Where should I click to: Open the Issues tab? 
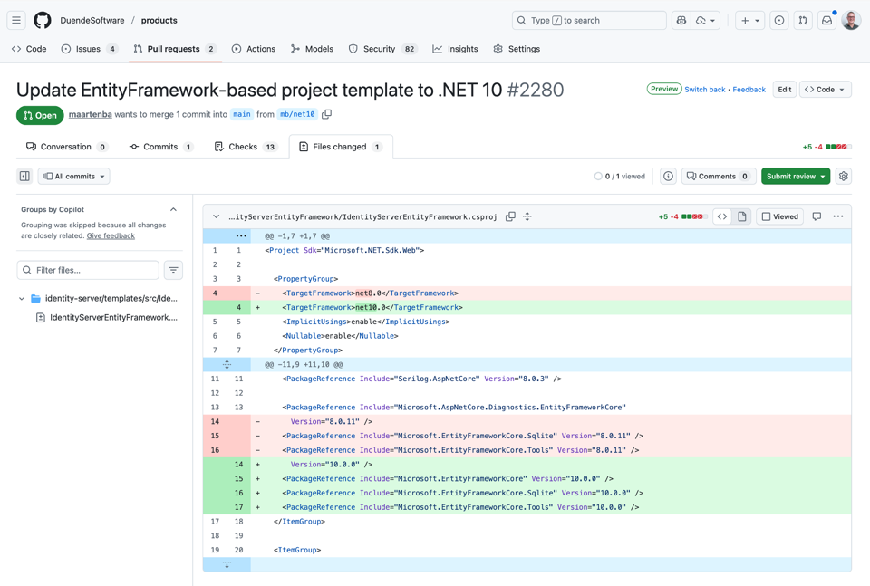pyautogui.click(x=89, y=49)
